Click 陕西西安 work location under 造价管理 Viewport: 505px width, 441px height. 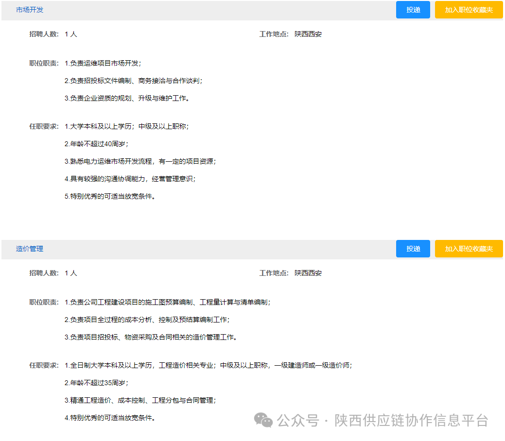(x=308, y=273)
